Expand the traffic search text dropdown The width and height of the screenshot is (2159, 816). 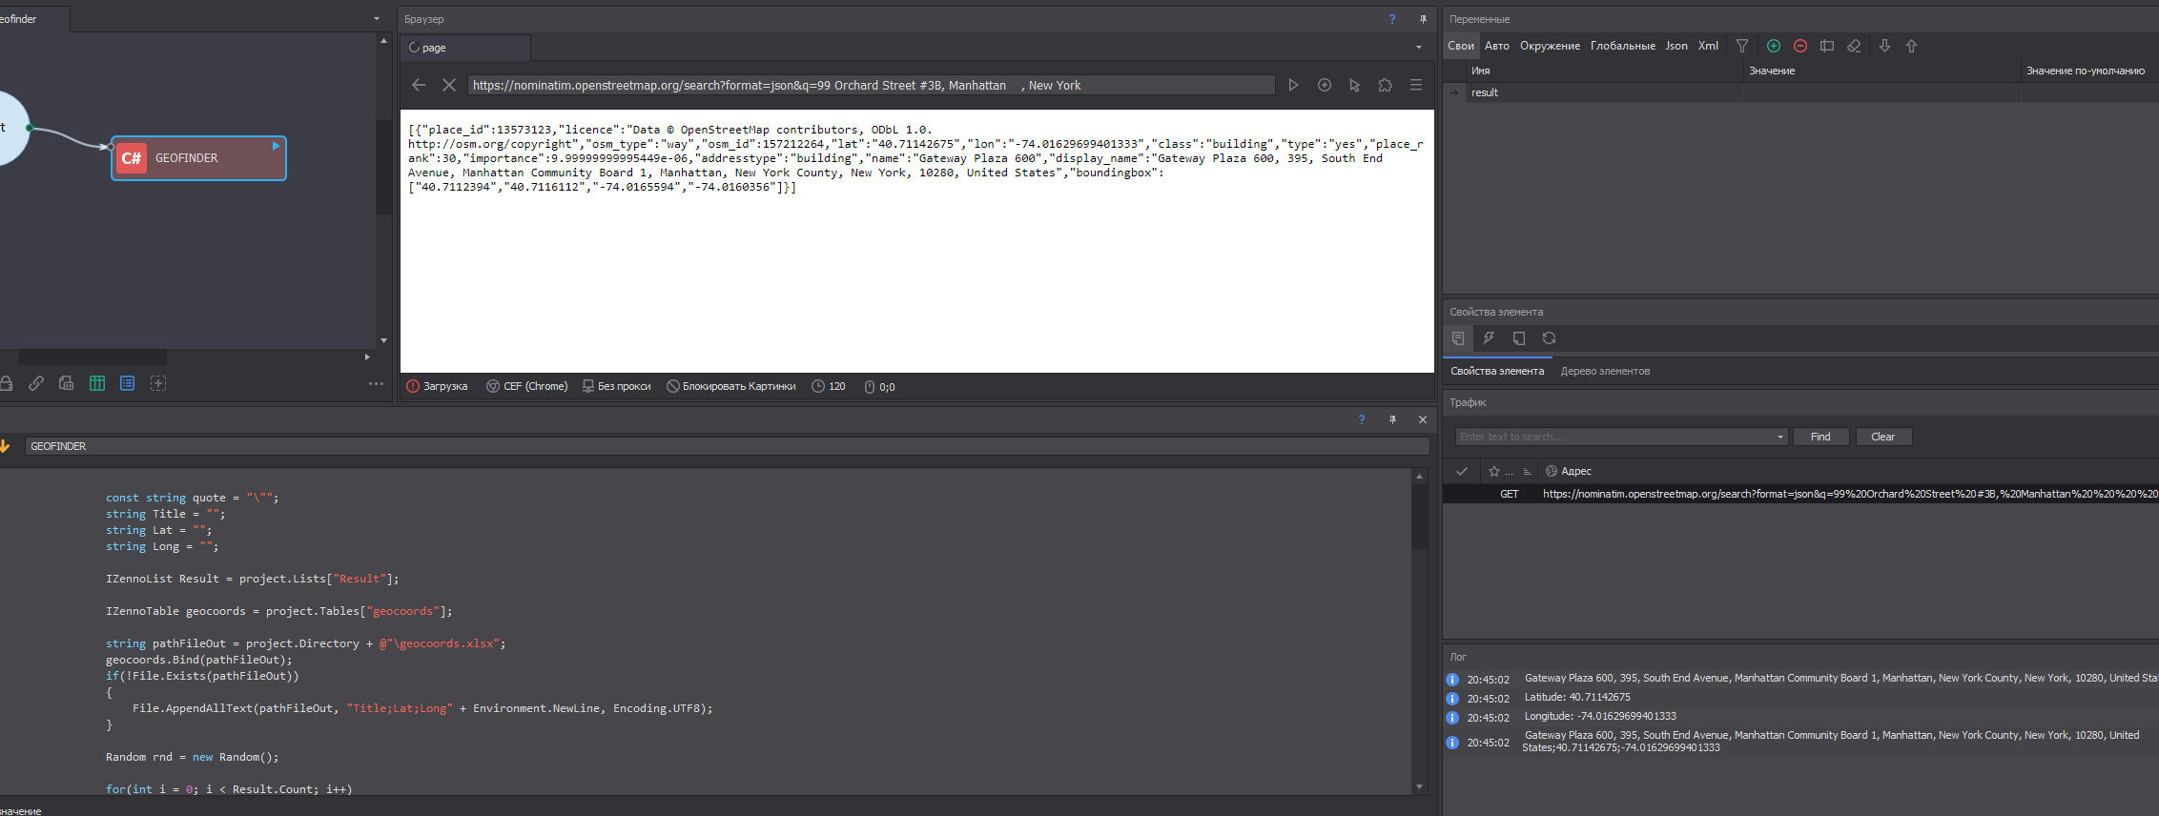point(1779,437)
